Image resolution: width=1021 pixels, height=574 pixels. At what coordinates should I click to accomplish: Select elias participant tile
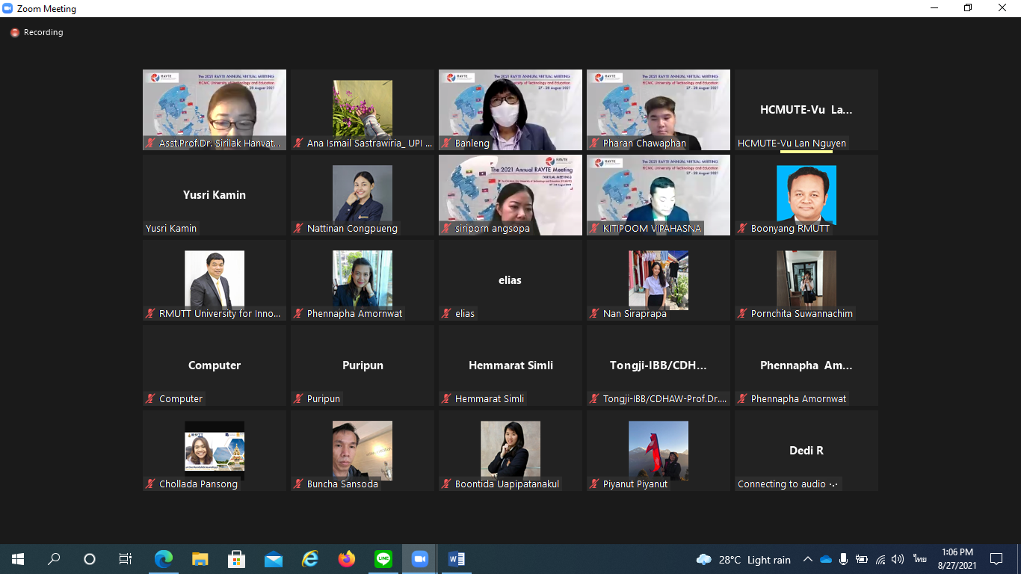[x=510, y=280]
